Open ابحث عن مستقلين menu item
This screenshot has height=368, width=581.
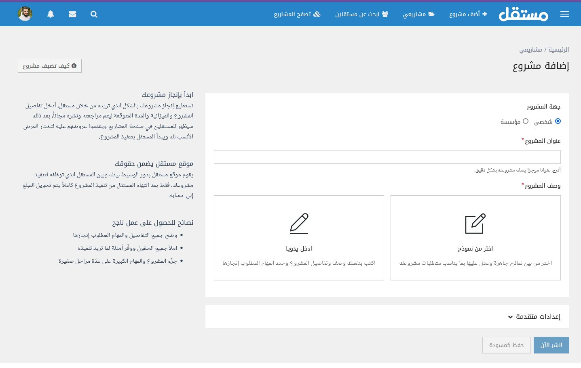pyautogui.click(x=361, y=14)
